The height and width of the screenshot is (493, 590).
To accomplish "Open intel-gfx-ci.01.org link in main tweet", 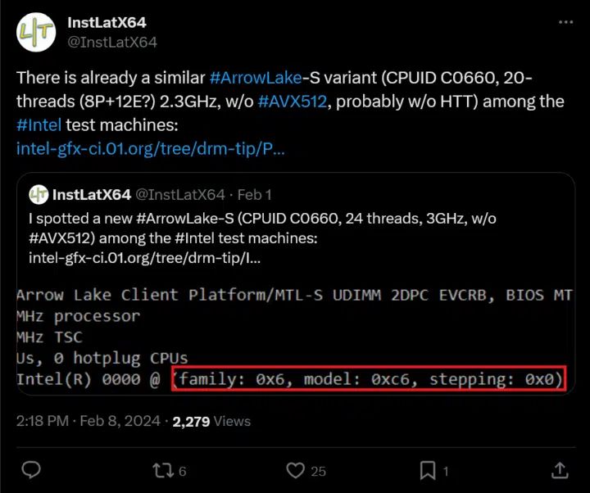I will (x=151, y=149).
